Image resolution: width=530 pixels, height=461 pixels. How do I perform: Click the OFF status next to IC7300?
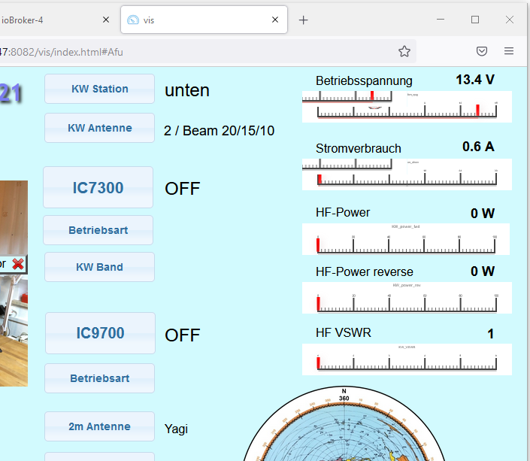coord(183,189)
